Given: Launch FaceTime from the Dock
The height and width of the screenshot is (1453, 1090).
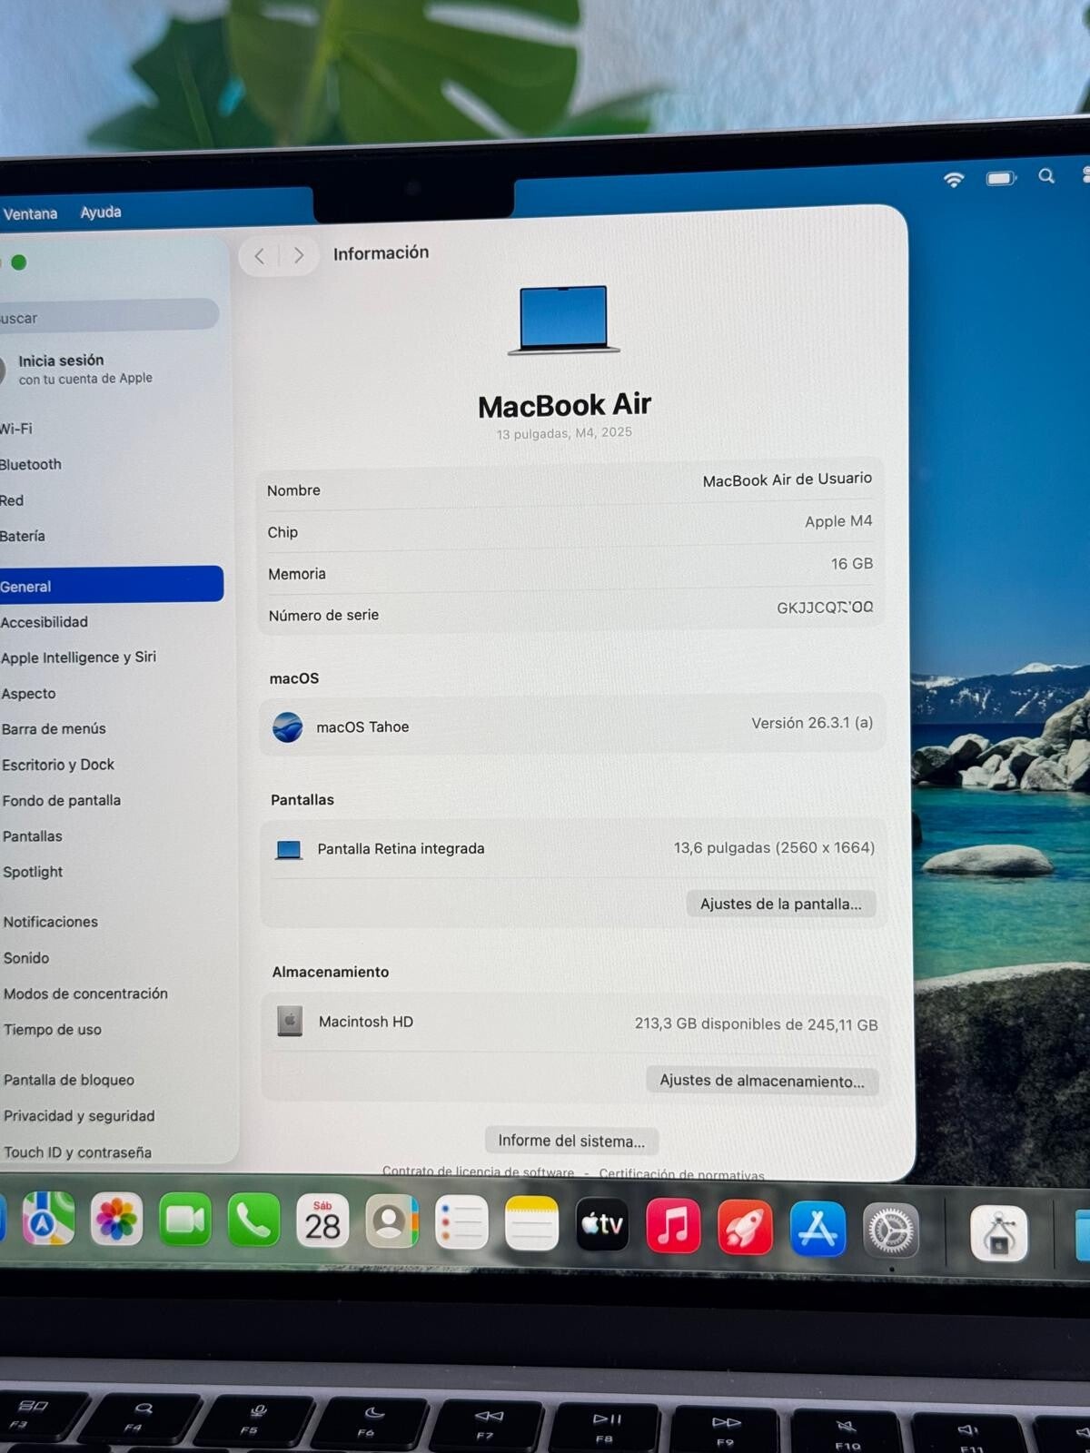Looking at the screenshot, I should [185, 1220].
